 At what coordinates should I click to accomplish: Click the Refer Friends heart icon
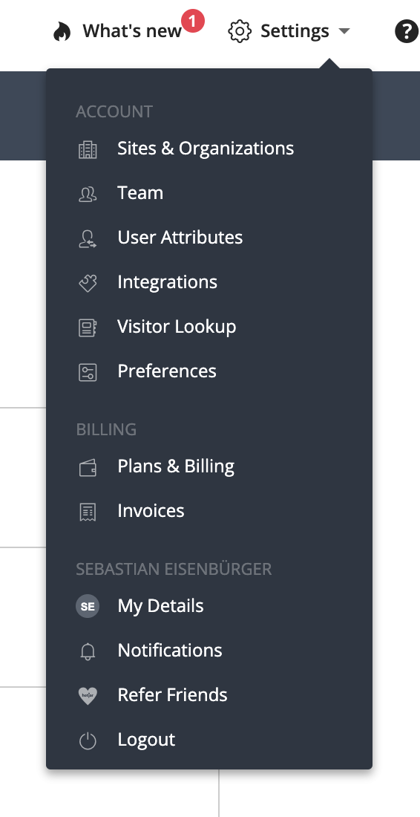point(88,696)
